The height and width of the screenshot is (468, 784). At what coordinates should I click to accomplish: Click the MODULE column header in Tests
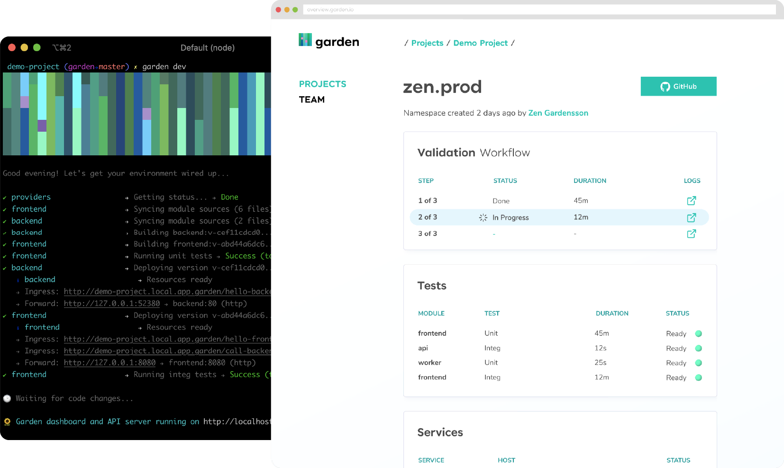pos(431,313)
